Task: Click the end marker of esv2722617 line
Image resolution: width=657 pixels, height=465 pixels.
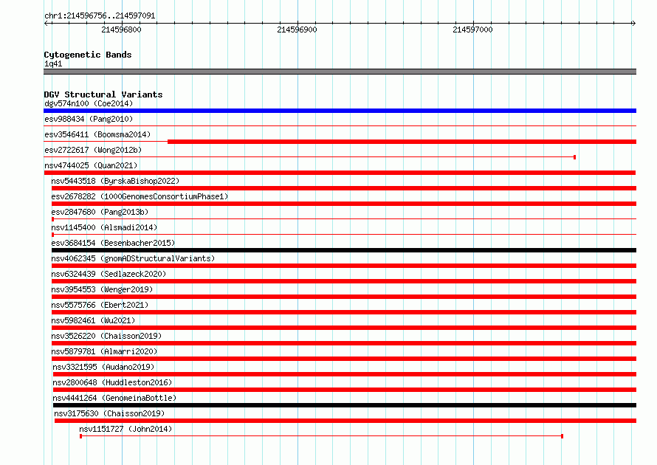Action: [574, 157]
